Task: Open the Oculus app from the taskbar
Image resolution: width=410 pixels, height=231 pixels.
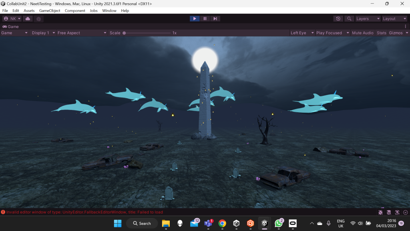Action: coord(293,223)
